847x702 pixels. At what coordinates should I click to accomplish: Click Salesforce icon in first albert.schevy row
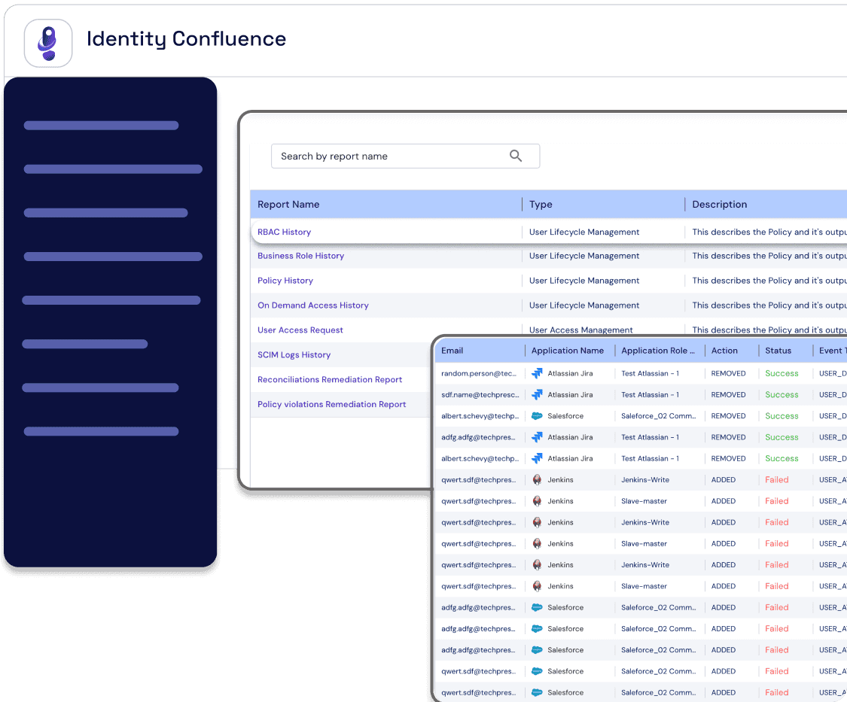(537, 416)
